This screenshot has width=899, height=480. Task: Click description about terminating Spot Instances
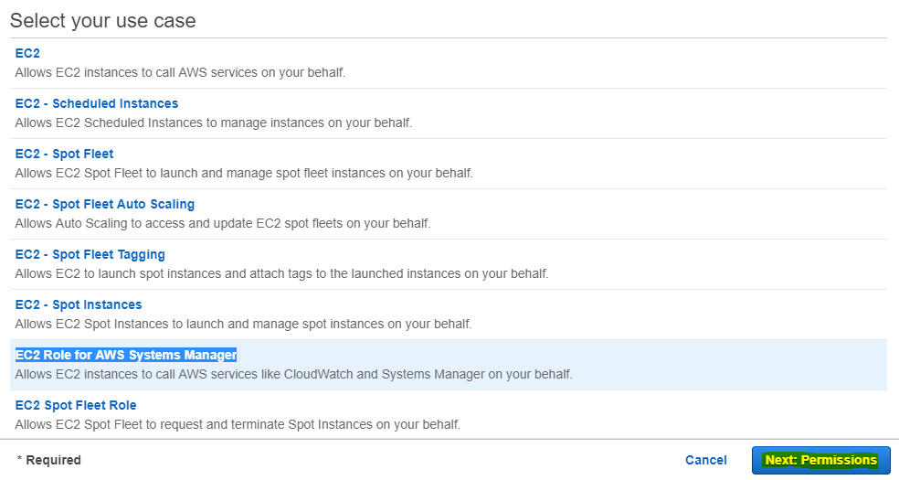coord(238,425)
